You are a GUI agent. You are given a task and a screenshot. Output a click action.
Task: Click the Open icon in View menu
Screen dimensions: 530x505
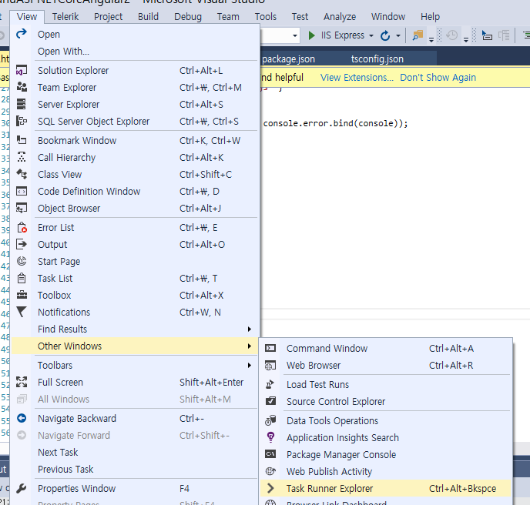[x=22, y=34]
